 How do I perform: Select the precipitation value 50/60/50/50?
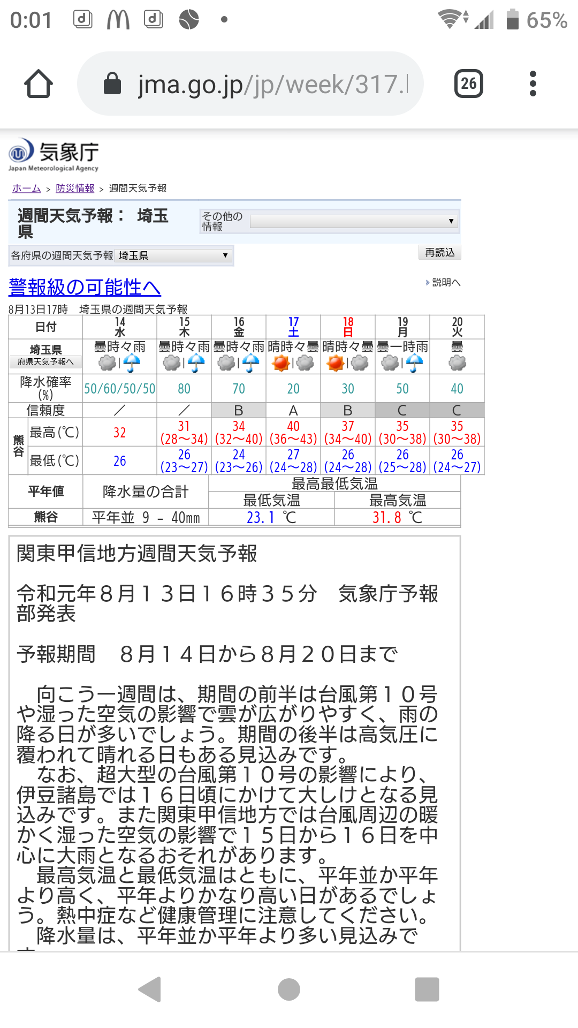coord(120,389)
